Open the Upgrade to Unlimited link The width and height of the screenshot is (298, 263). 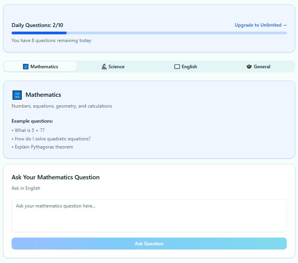[261, 25]
